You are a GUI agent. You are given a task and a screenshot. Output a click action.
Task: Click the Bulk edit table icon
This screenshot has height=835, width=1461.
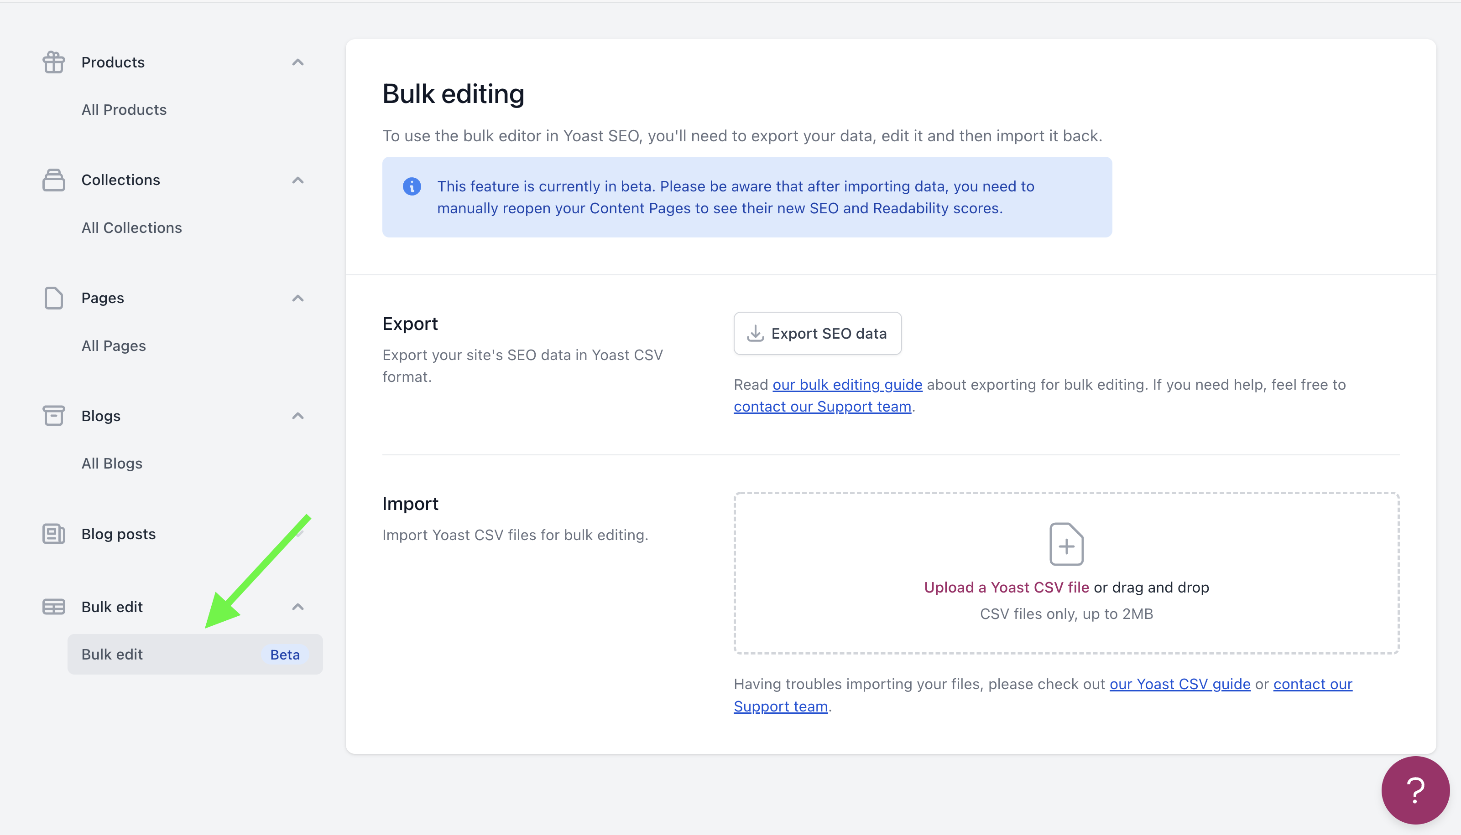(53, 607)
